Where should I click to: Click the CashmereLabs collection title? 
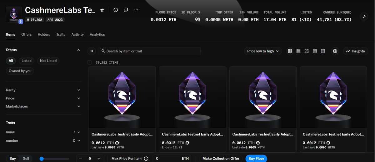pyautogui.click(x=60, y=10)
